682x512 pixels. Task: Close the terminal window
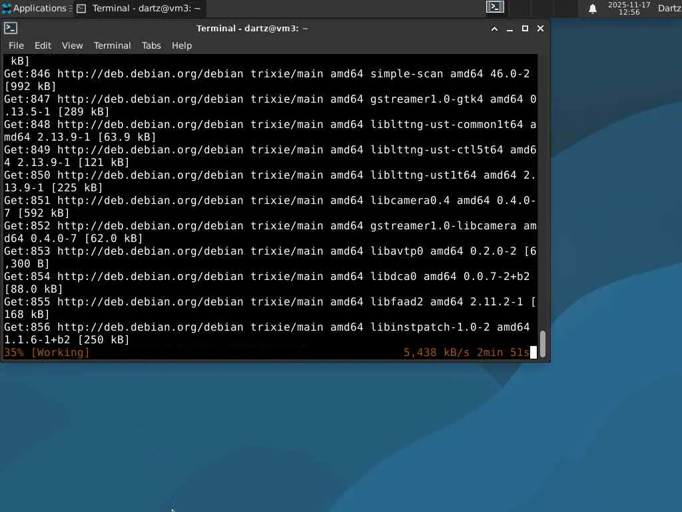click(540, 29)
